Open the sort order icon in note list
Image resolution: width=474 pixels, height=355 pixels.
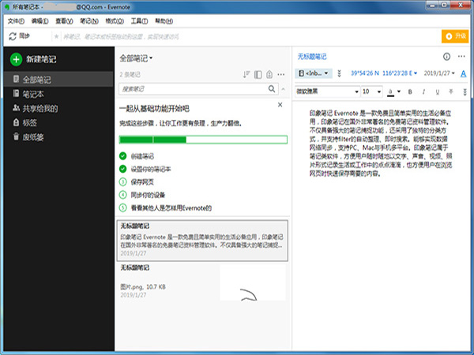(x=246, y=74)
